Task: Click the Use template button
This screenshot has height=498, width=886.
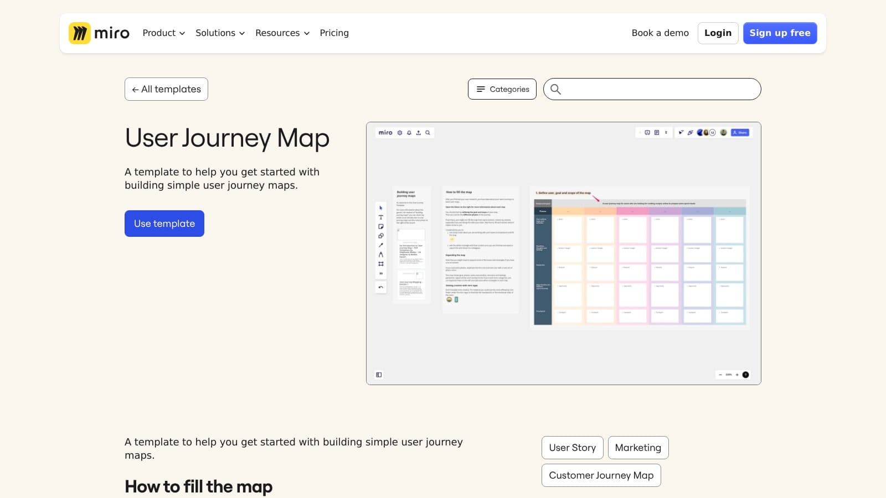Action: coord(164,224)
